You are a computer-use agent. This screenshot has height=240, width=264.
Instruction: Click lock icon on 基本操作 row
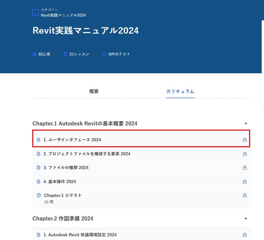(245, 182)
